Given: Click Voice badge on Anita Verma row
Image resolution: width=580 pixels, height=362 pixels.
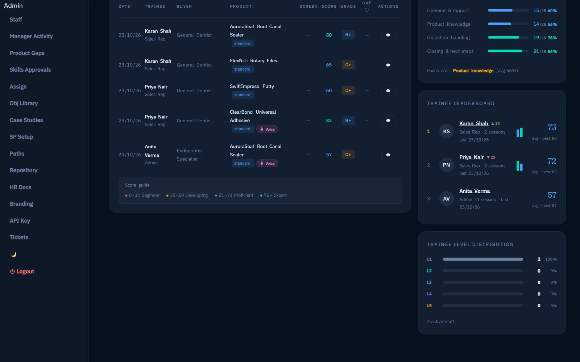Looking at the screenshot, I should tap(267, 163).
